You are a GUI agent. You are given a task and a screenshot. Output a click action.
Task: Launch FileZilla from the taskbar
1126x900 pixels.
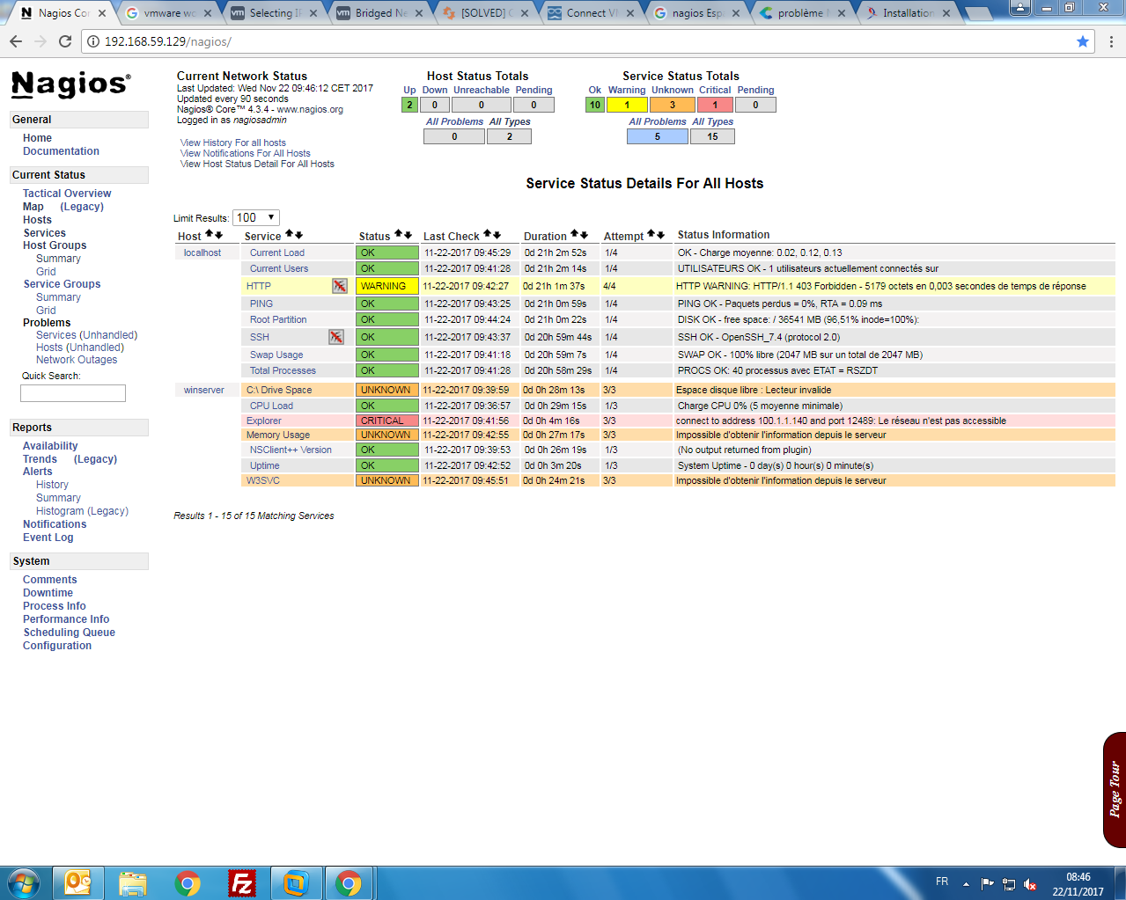coord(241,882)
